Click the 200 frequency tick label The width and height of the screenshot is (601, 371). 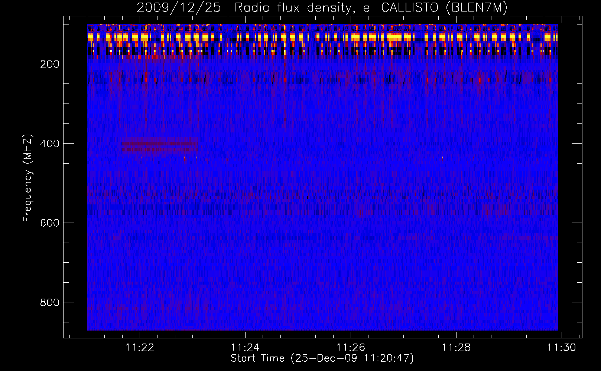(50, 64)
